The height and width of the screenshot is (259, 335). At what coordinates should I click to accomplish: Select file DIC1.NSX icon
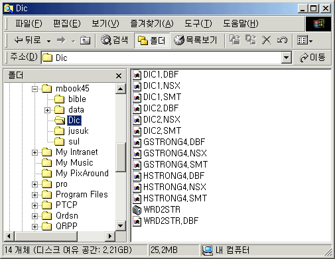click(137, 86)
